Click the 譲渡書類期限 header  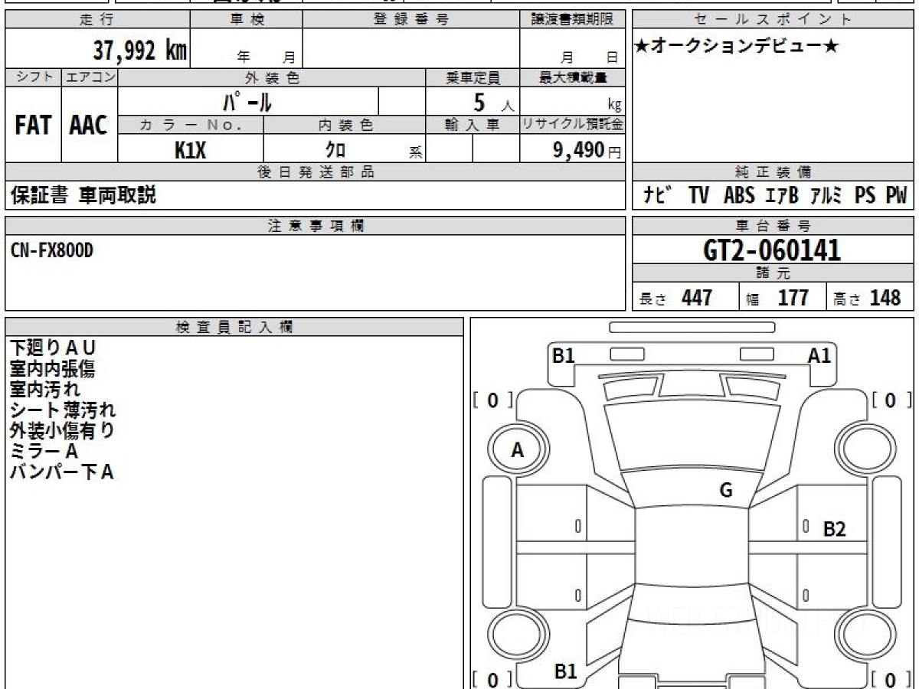(x=573, y=20)
